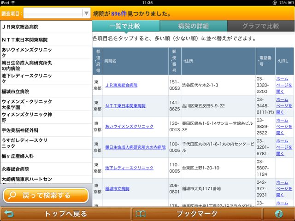Tap address 台東区上野1-20-10
This screenshot has height=221, width=295.
tap(201, 168)
